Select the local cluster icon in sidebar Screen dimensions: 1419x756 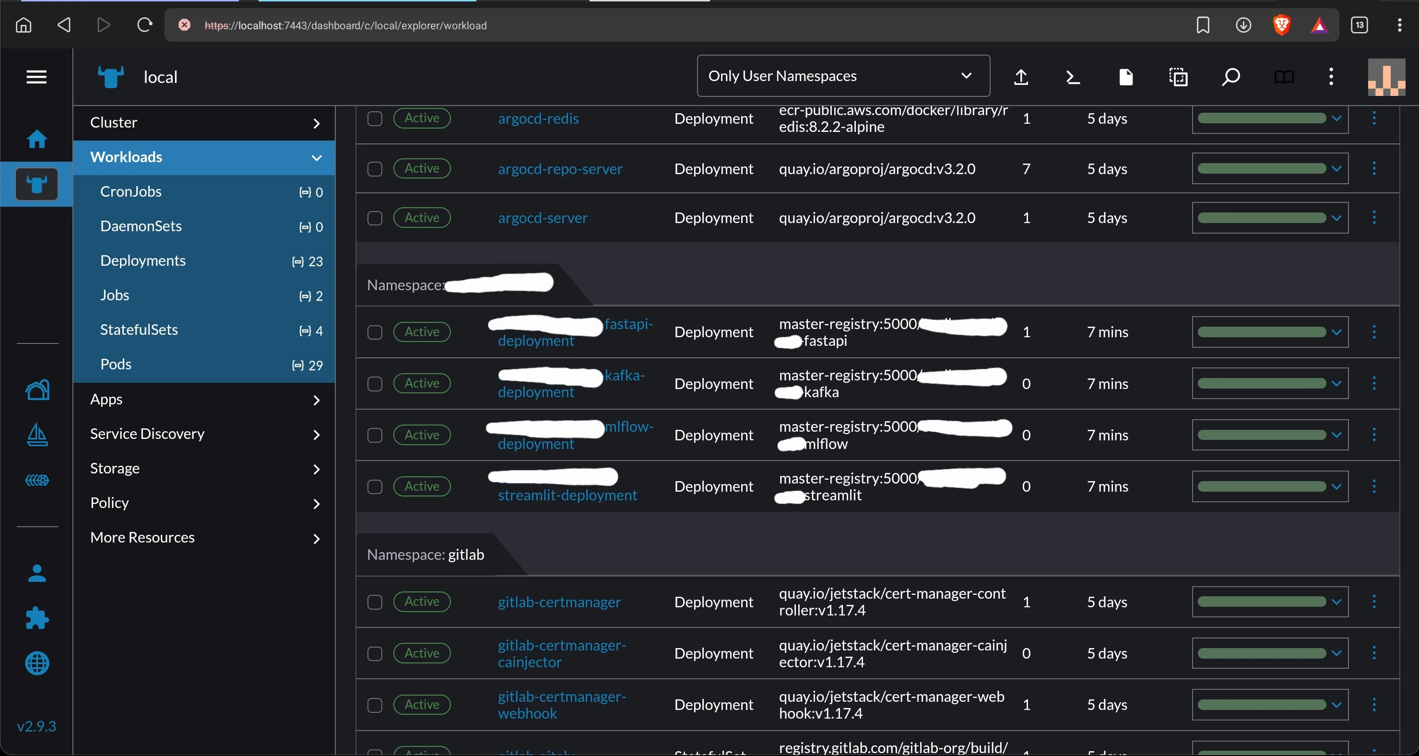click(x=37, y=184)
